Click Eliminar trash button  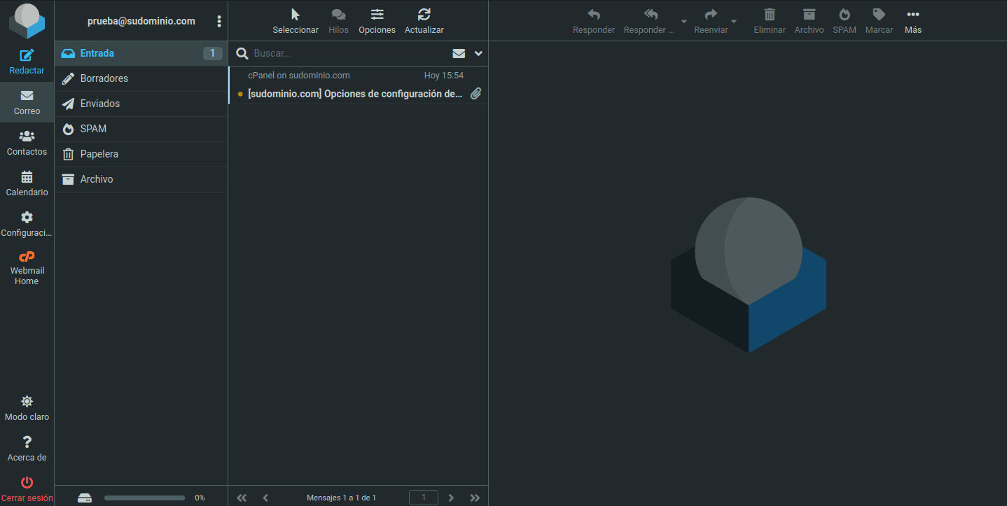point(770,21)
